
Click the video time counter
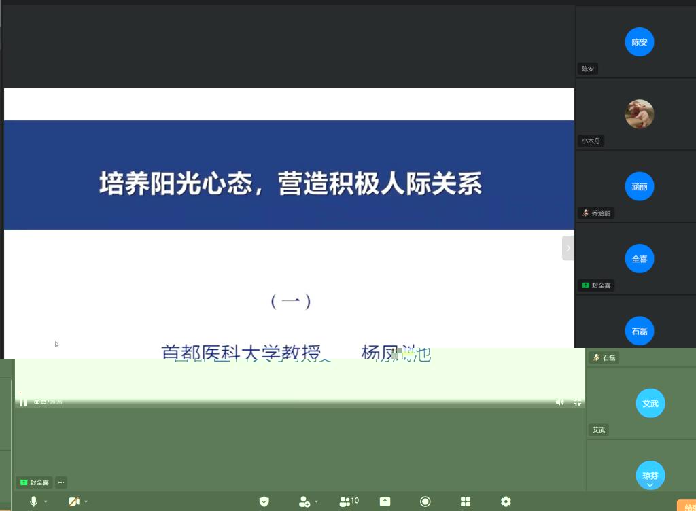click(x=48, y=402)
